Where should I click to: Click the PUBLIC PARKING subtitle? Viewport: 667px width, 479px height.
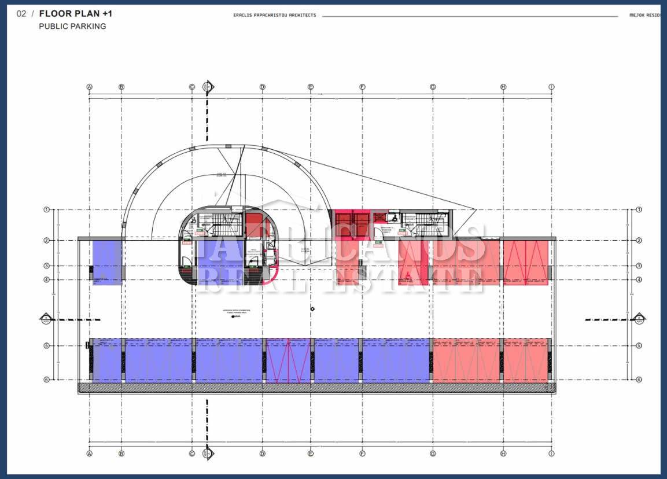click(72, 26)
